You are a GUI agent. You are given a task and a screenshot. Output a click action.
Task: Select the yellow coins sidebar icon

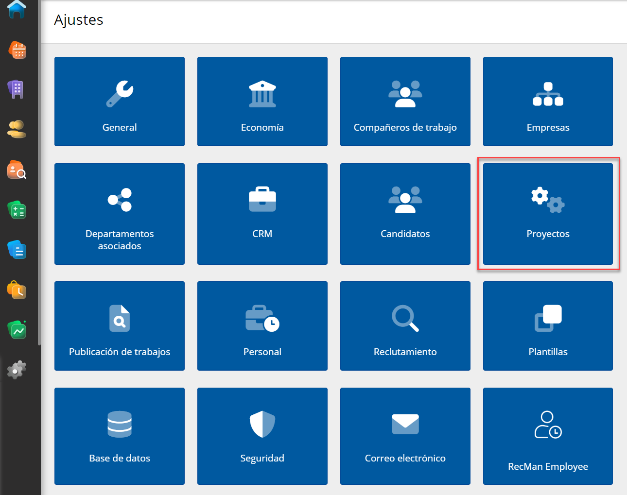(17, 129)
